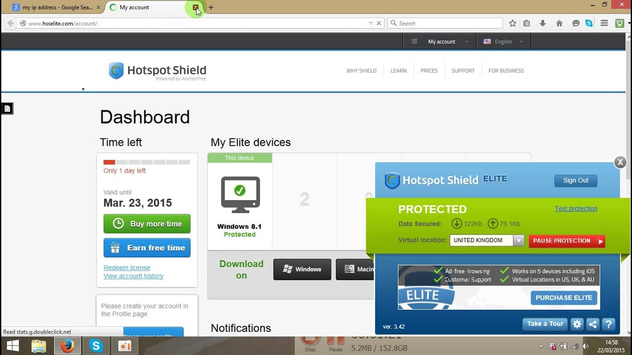Stop page loading with X in address bar
The width and height of the screenshot is (632, 355).
click(379, 23)
